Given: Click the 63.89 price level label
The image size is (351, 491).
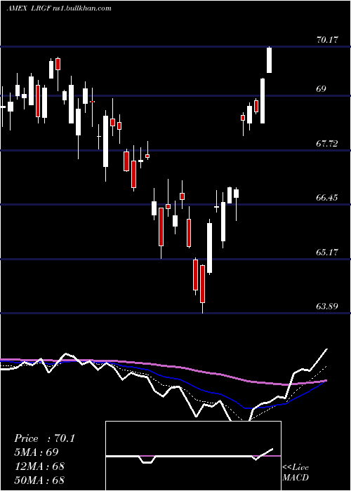Looking at the screenshot, I should click(x=327, y=306).
